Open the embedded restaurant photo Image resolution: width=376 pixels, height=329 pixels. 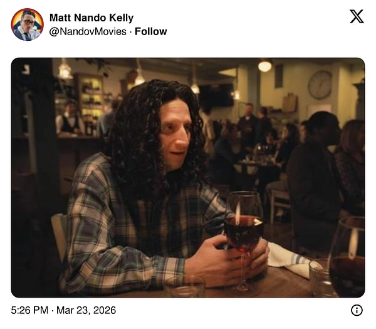(x=188, y=178)
